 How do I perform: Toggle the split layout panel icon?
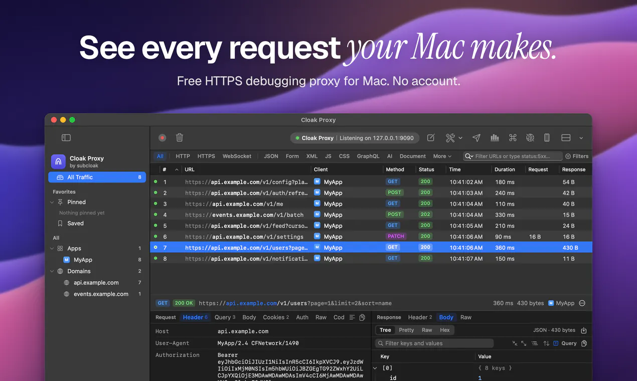[x=566, y=138]
